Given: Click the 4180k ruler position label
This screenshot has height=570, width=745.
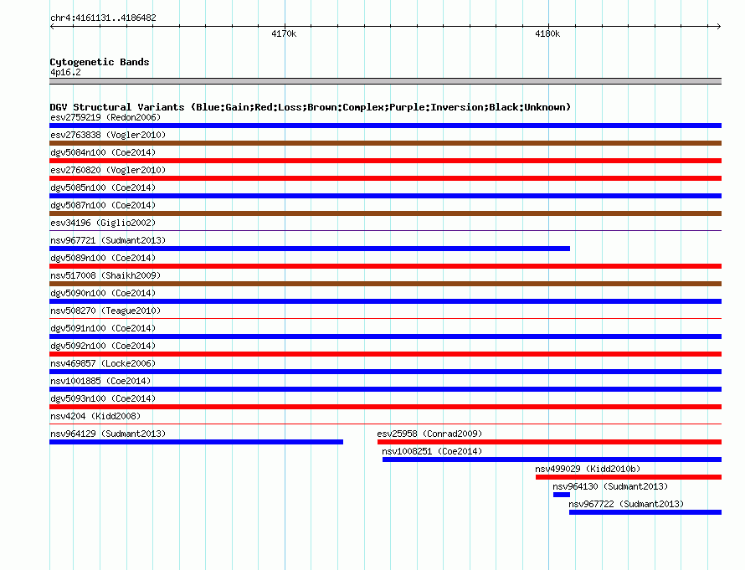Looking at the screenshot, I should point(547,34).
